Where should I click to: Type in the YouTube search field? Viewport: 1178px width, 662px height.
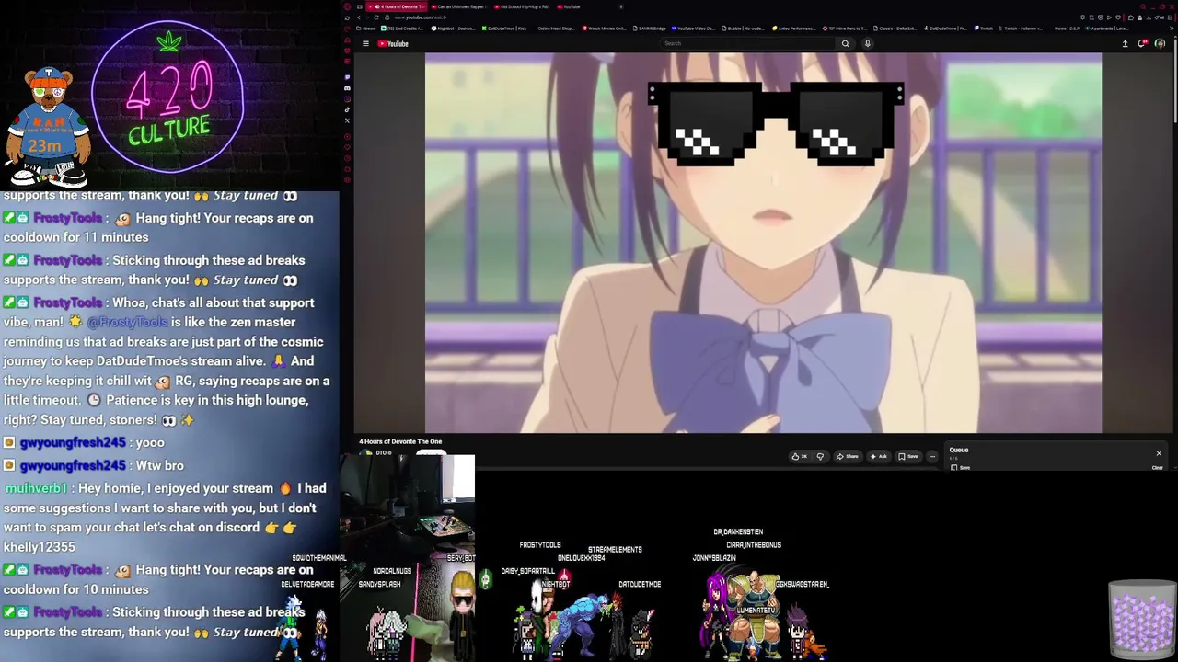[x=747, y=43]
